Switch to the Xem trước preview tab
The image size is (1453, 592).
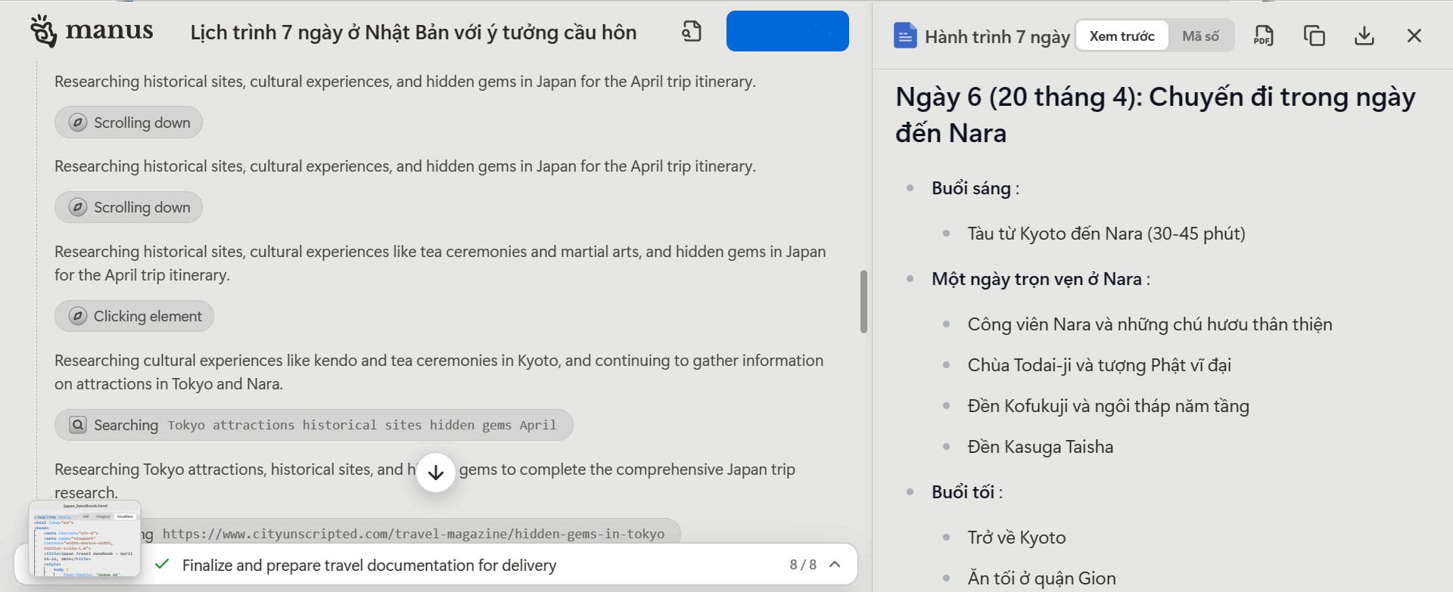1122,36
